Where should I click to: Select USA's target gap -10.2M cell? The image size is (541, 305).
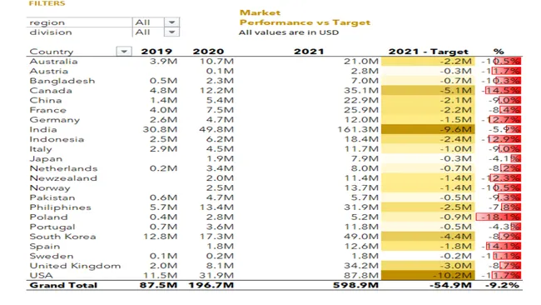(x=428, y=275)
